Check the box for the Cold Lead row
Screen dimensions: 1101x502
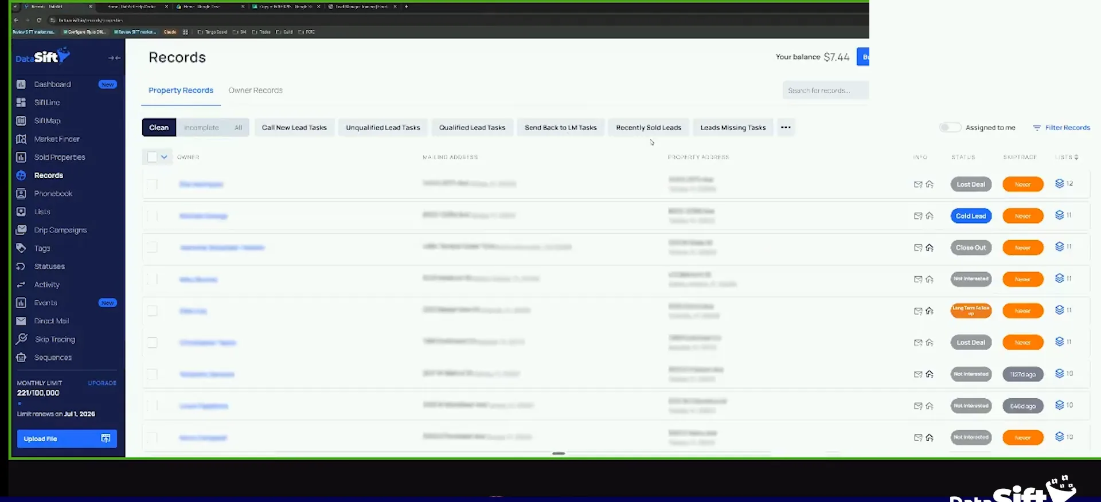point(152,216)
